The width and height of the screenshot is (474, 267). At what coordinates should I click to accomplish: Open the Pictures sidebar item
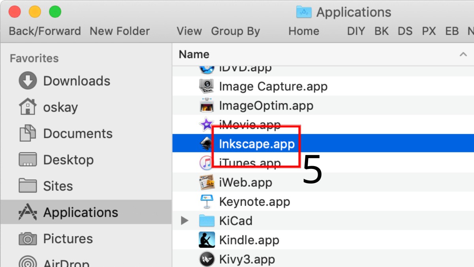click(x=68, y=239)
